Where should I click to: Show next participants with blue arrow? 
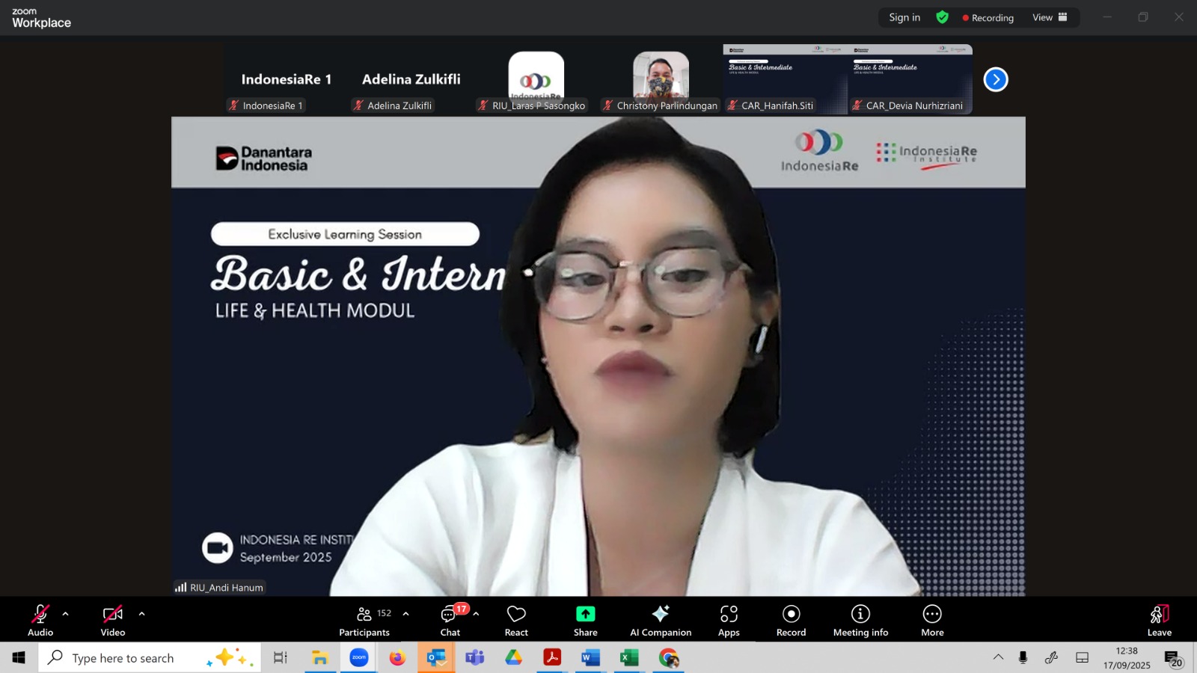click(x=996, y=79)
